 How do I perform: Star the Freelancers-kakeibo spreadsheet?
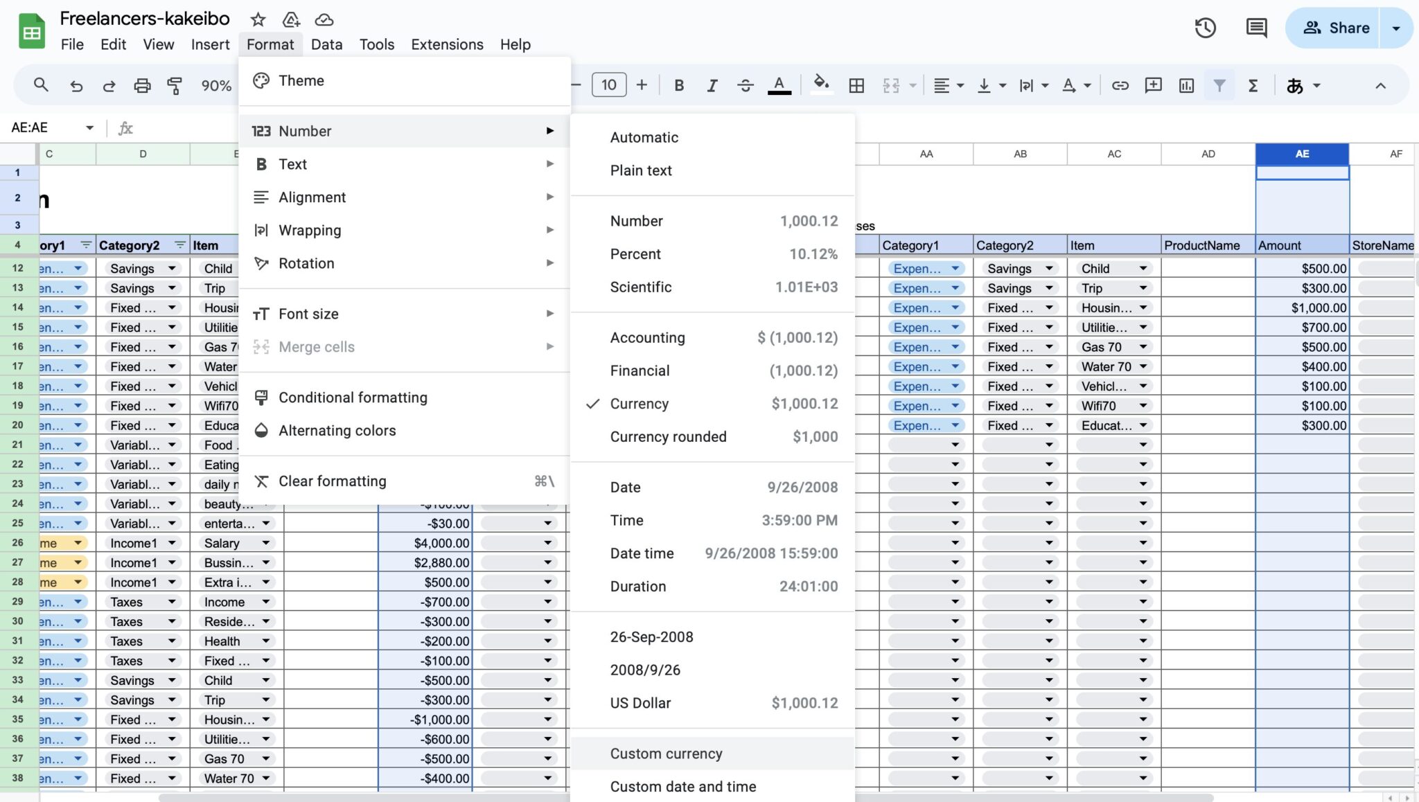258,19
